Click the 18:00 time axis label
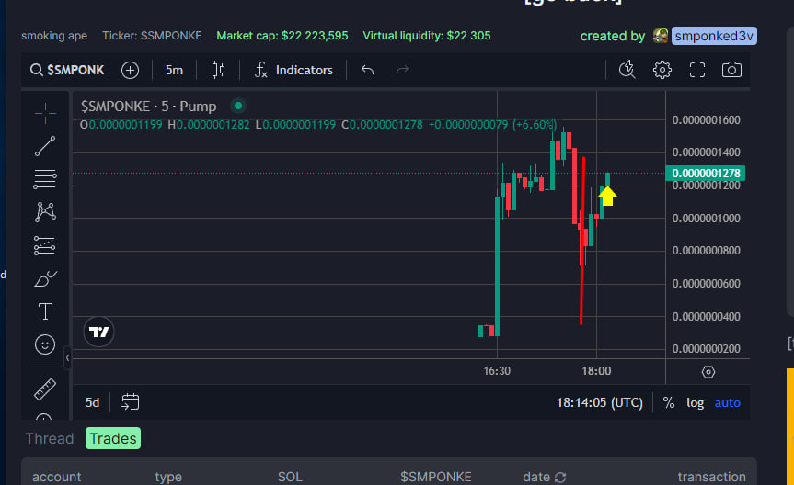 [596, 371]
